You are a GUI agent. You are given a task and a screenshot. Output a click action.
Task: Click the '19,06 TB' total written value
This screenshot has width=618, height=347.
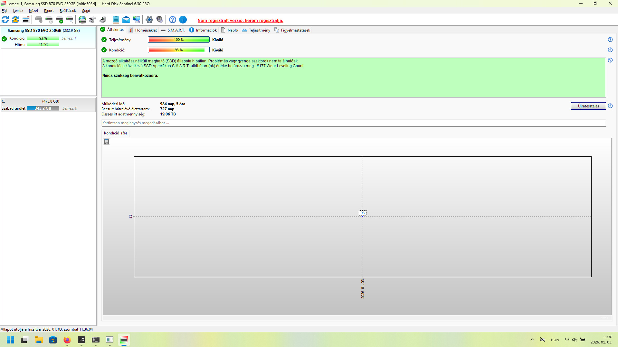click(168, 114)
